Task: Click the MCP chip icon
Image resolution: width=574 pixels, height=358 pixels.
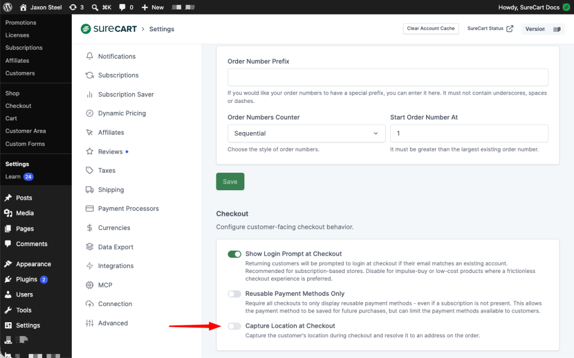Action: pyautogui.click(x=90, y=285)
